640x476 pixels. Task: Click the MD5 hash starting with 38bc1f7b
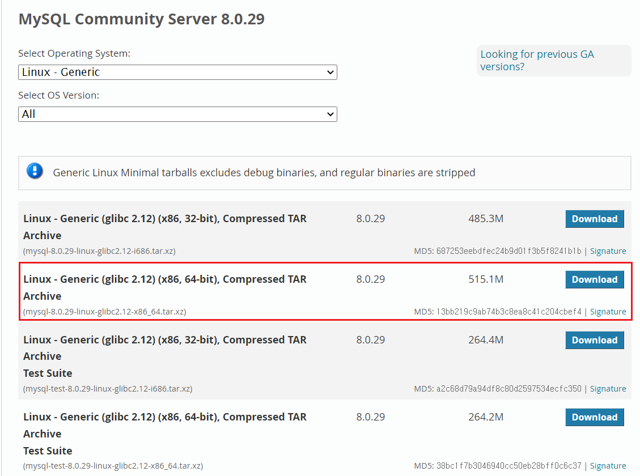pyautogui.click(x=508, y=466)
